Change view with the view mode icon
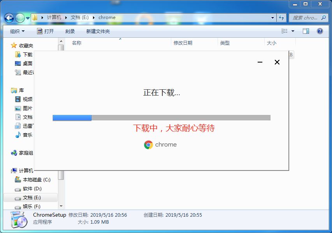 tap(285, 31)
